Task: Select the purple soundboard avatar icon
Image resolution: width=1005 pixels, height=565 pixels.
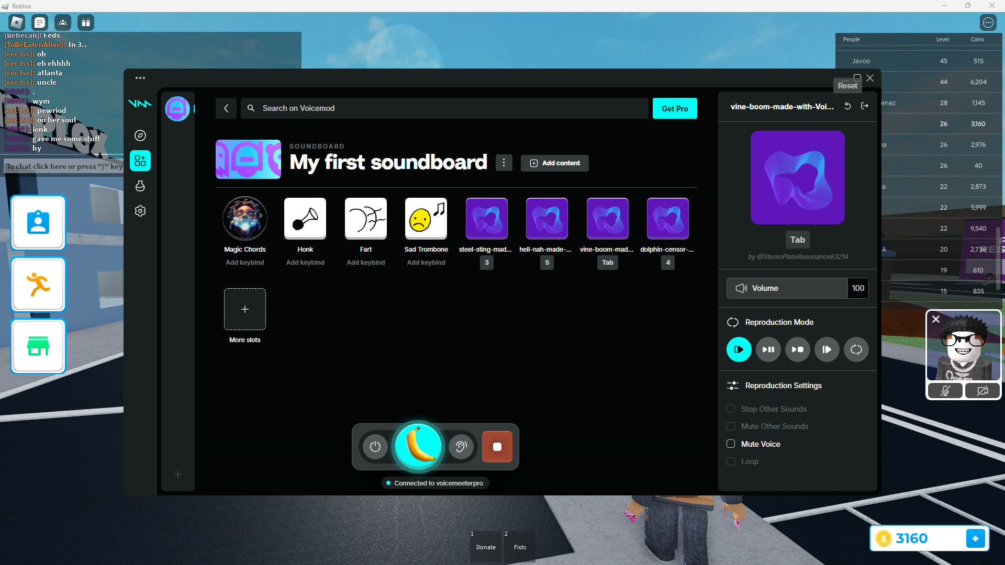Action: click(177, 109)
